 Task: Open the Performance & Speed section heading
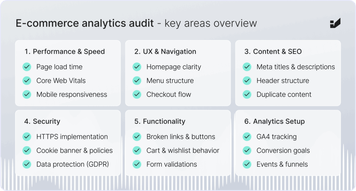(x=65, y=52)
